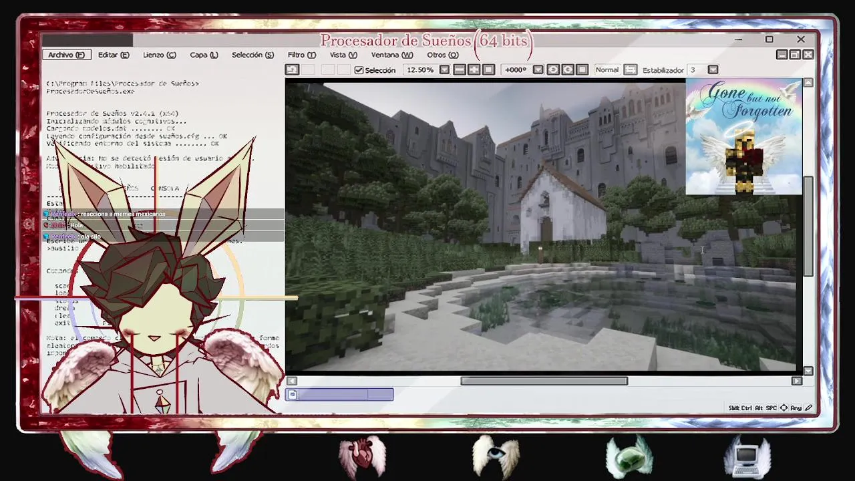The image size is (855, 481).
Task: Click the SPC status indicator
Action: [772, 408]
